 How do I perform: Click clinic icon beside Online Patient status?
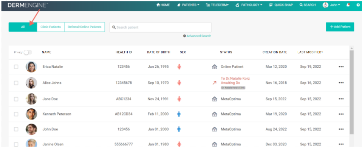[x=215, y=67]
